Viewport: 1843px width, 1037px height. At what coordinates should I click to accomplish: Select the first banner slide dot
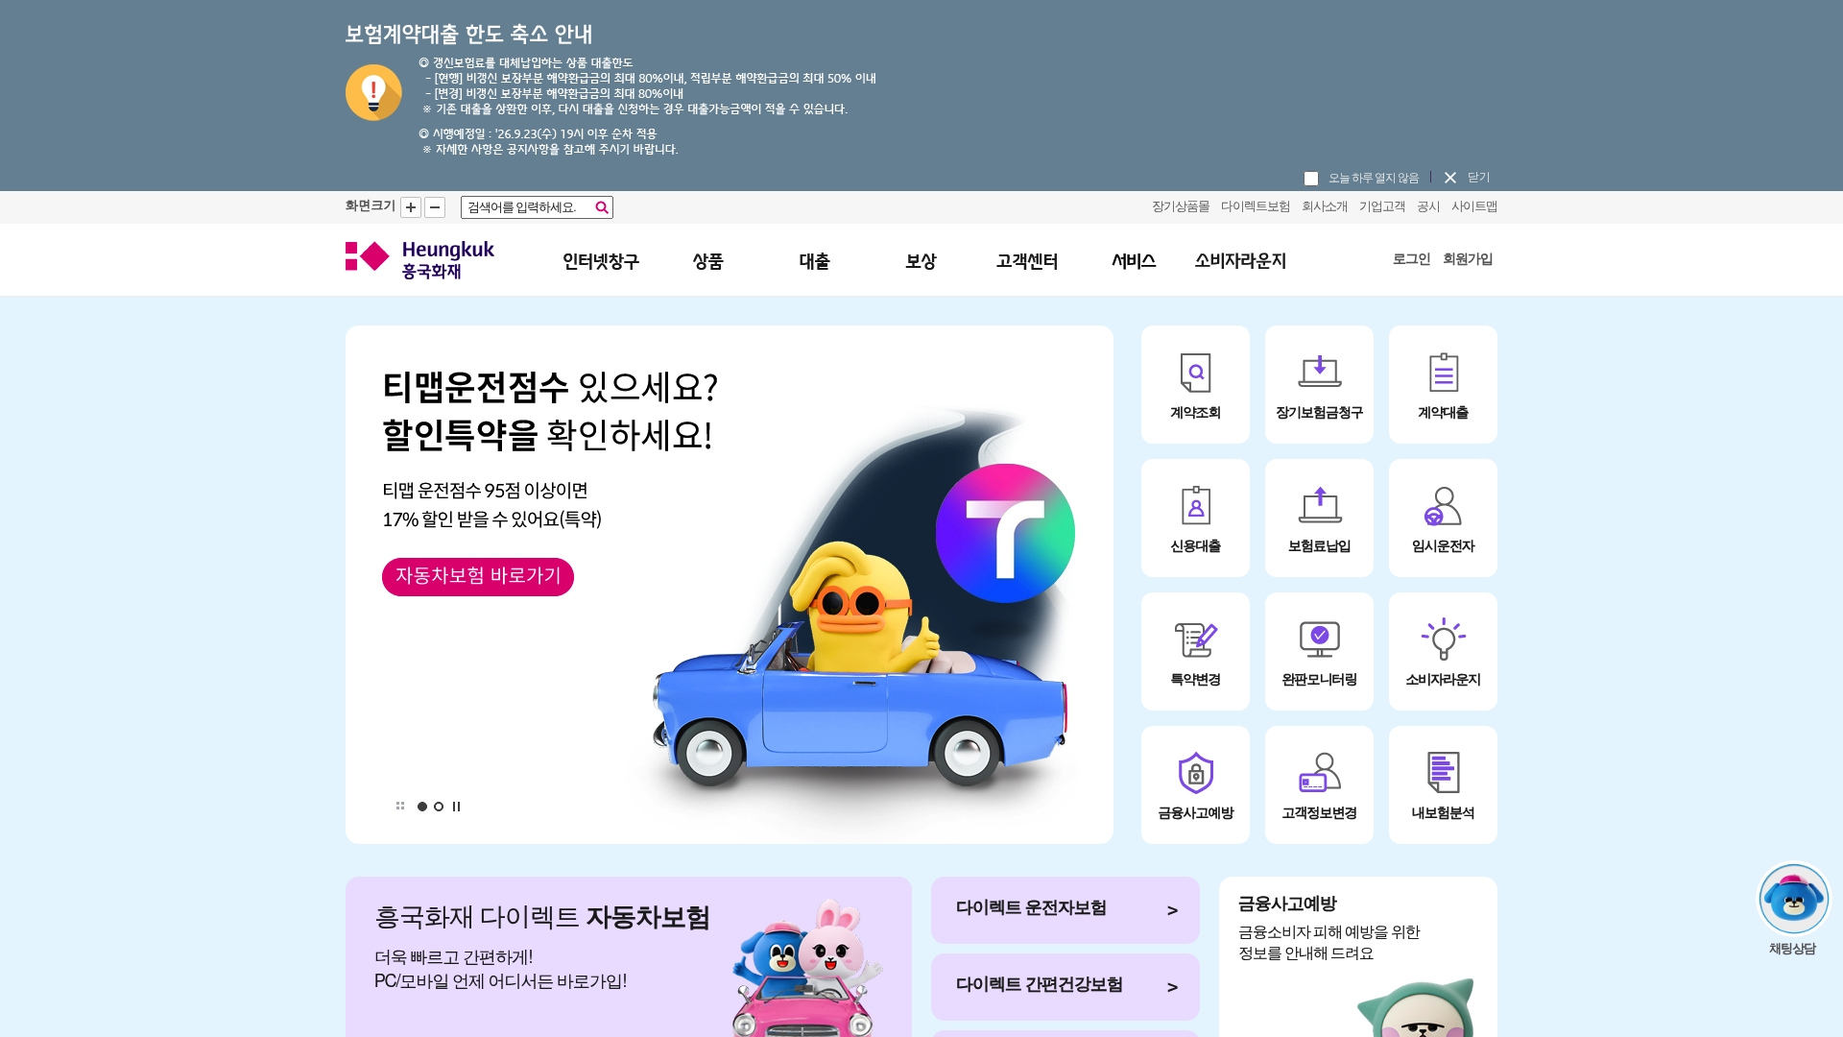point(422,807)
